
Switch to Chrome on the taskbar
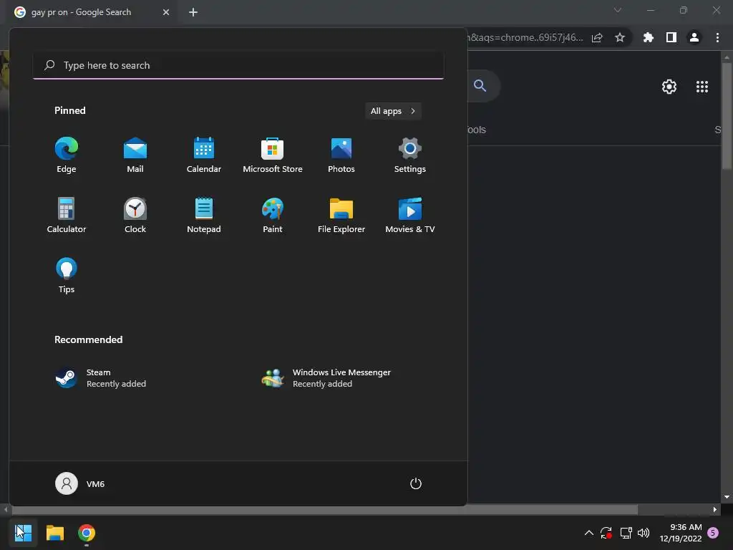point(87,533)
